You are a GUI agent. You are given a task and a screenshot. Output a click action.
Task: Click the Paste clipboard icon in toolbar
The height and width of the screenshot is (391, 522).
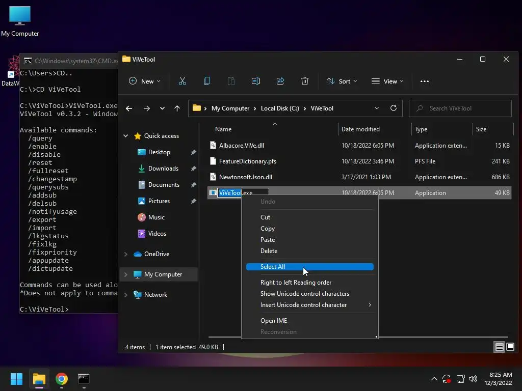pos(231,81)
